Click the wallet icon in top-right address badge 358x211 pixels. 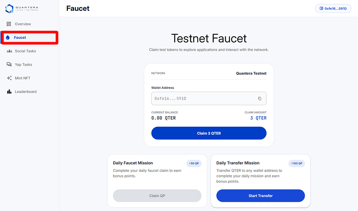[x=321, y=8]
